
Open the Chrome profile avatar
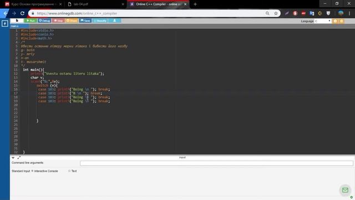pyautogui.click(x=341, y=13)
